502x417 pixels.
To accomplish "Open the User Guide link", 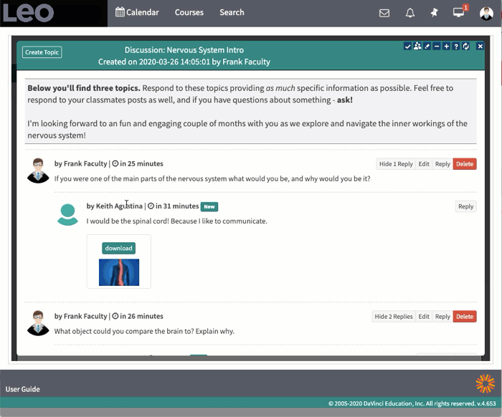I will click(23, 389).
